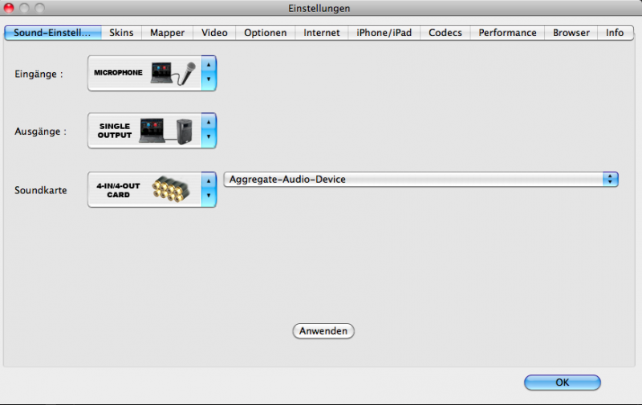Click the Anwenden button
The width and height of the screenshot is (642, 405).
click(323, 331)
